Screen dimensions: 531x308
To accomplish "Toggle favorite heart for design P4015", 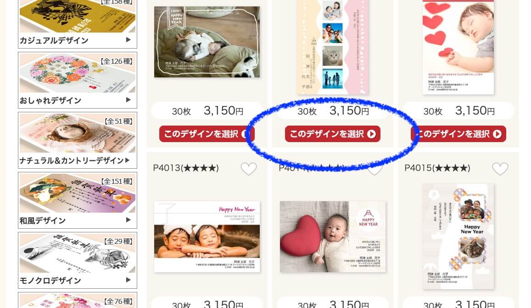I will 500,168.
